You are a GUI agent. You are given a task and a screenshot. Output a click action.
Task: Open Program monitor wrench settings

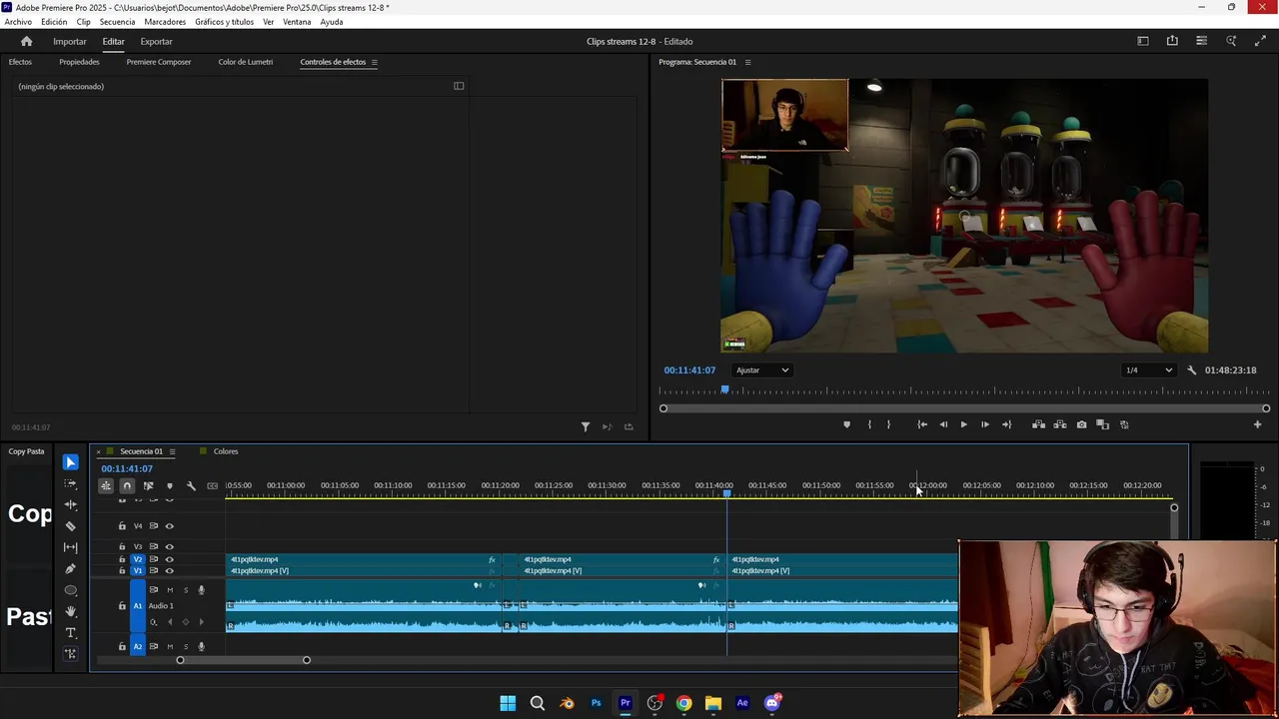(x=1191, y=370)
